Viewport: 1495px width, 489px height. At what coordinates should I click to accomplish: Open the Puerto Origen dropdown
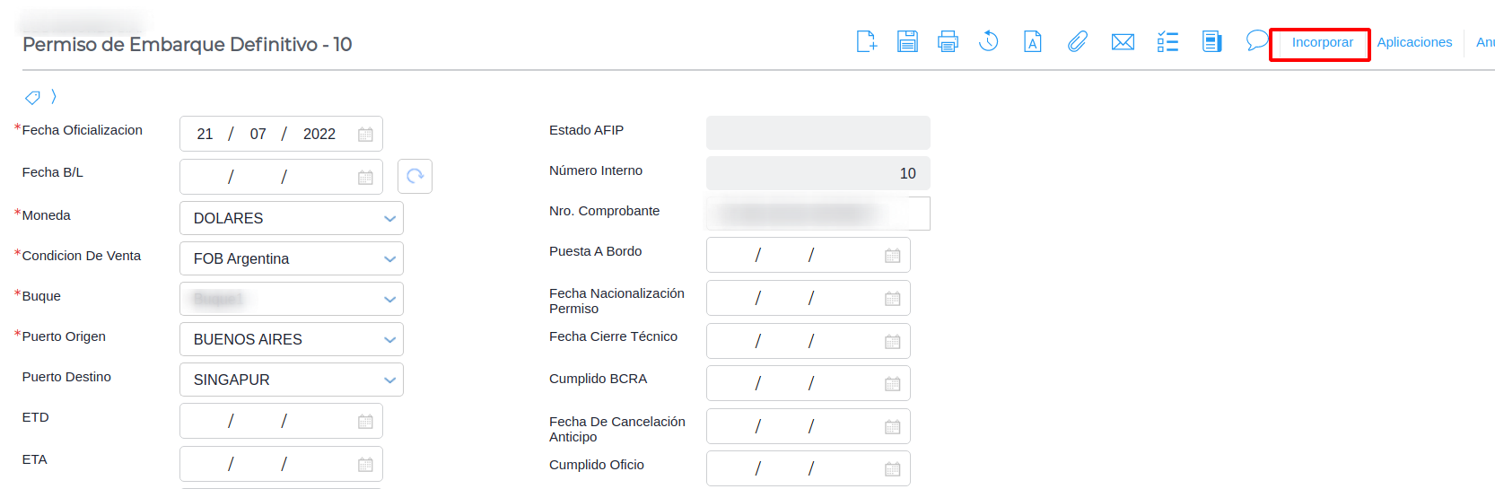(389, 339)
